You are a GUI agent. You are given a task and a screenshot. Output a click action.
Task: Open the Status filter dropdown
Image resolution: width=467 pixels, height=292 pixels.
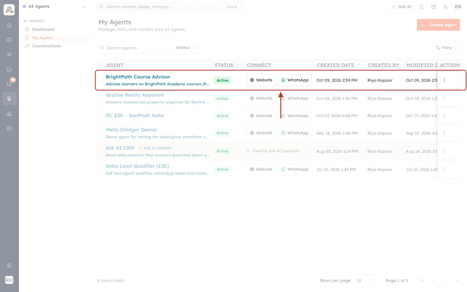point(186,48)
